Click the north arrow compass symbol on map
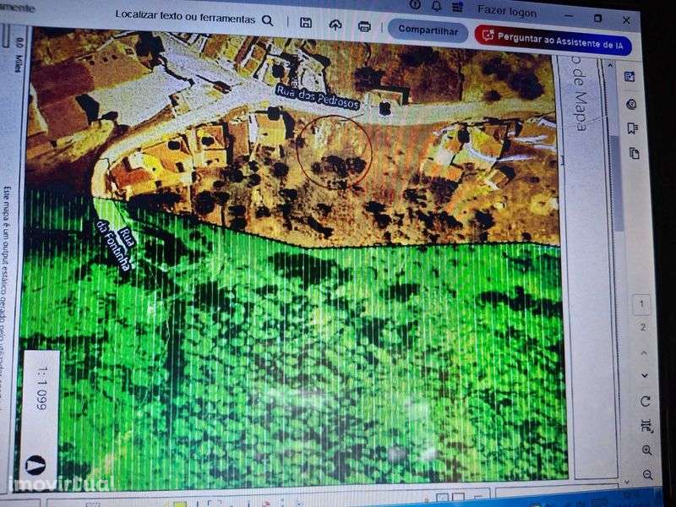676x507 pixels. coord(35,466)
